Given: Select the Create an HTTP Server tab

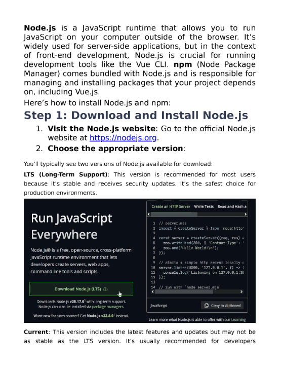Looking at the screenshot, I should tap(171, 206).
